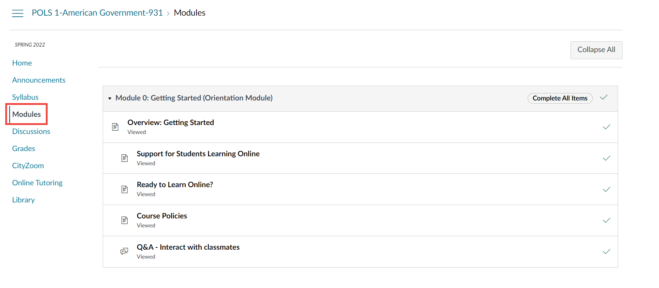The width and height of the screenshot is (659, 288).
Task: Click the checkmark on Overview: Getting Started row
Action: pyautogui.click(x=607, y=127)
